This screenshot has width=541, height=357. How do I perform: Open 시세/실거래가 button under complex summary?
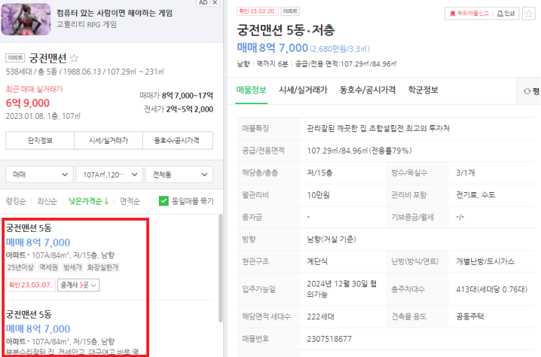[x=108, y=140]
